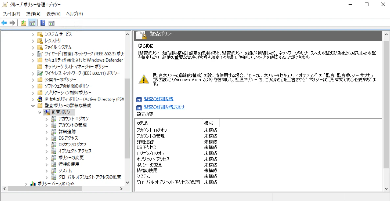The width and height of the screenshot is (390, 201).
Task: Select the レジストリ folder icon
Action: (40, 40)
